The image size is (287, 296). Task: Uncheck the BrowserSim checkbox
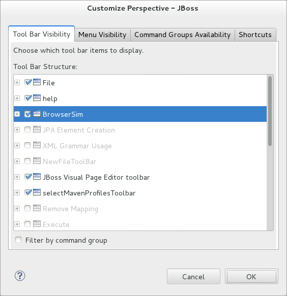(27, 114)
